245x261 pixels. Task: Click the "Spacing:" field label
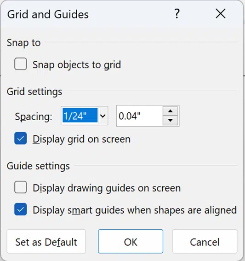coord(34,116)
